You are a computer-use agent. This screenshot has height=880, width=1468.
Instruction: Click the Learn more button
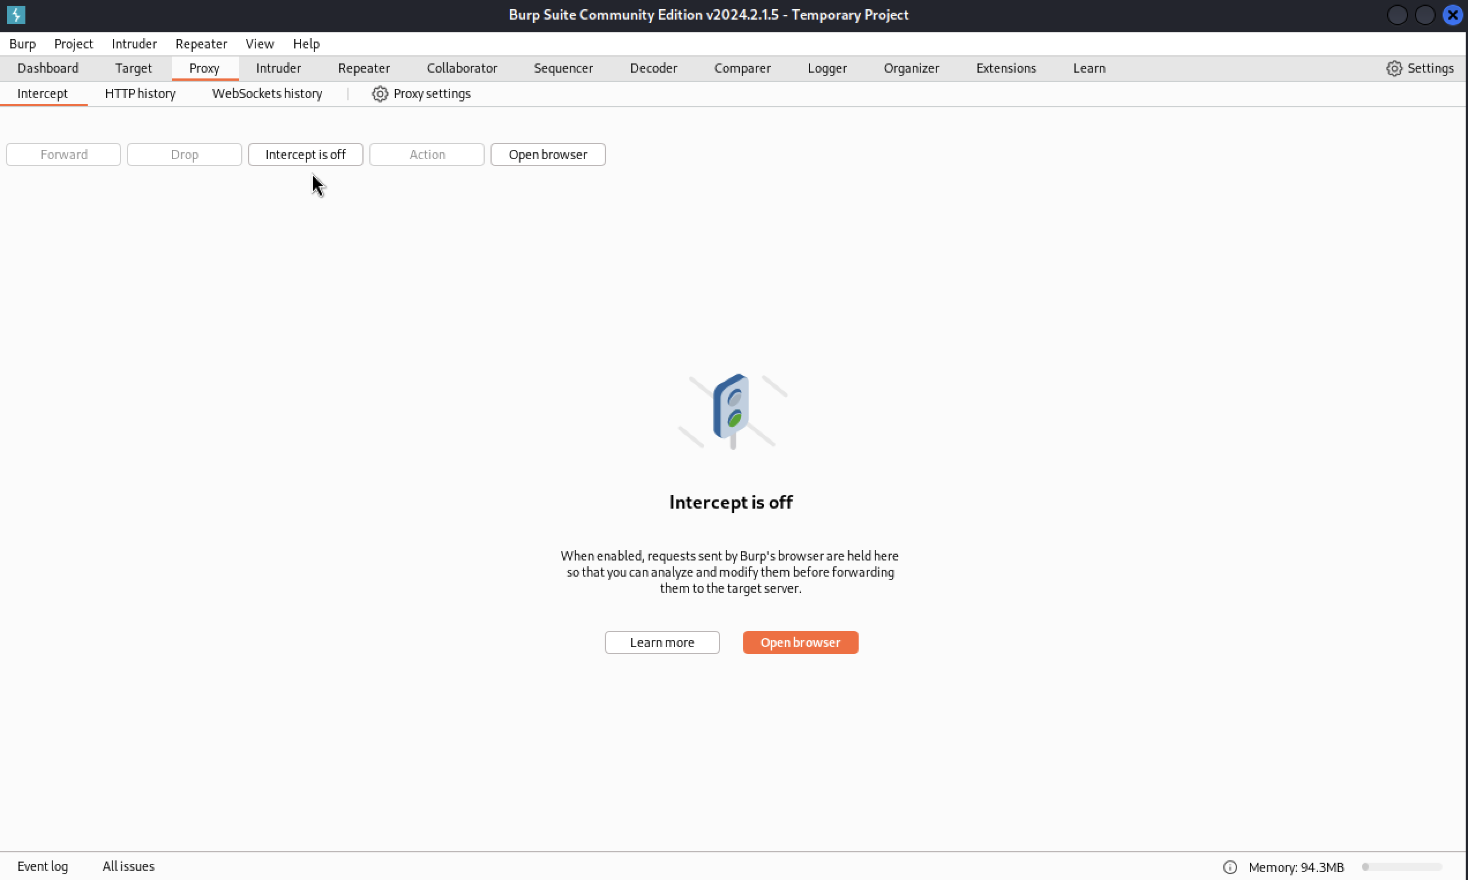pyautogui.click(x=662, y=642)
